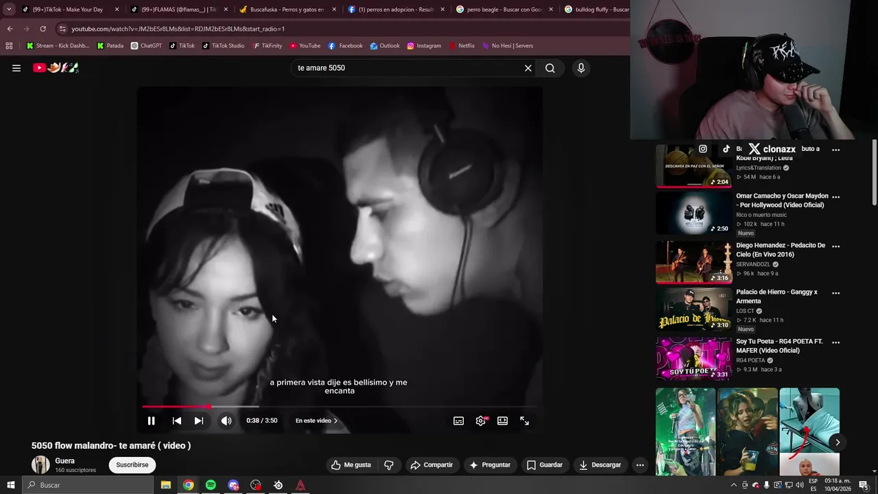The width and height of the screenshot is (878, 494).
Task: Enter fullscreen mode
Action: click(x=525, y=421)
